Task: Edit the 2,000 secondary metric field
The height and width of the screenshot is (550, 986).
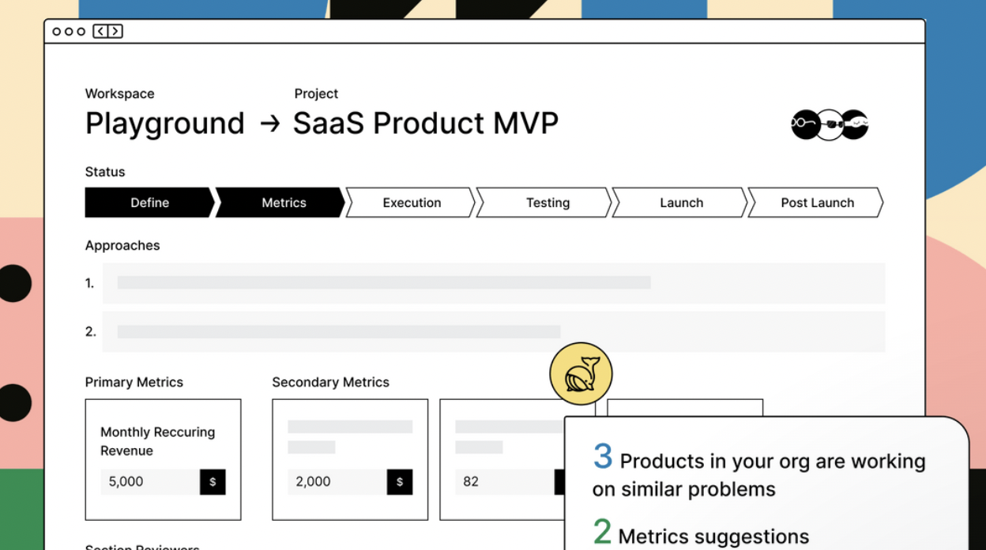Action: (337, 482)
